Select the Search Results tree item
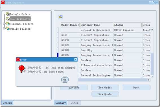Viewport: 160px width, 107px height. click(x=20, y=19)
